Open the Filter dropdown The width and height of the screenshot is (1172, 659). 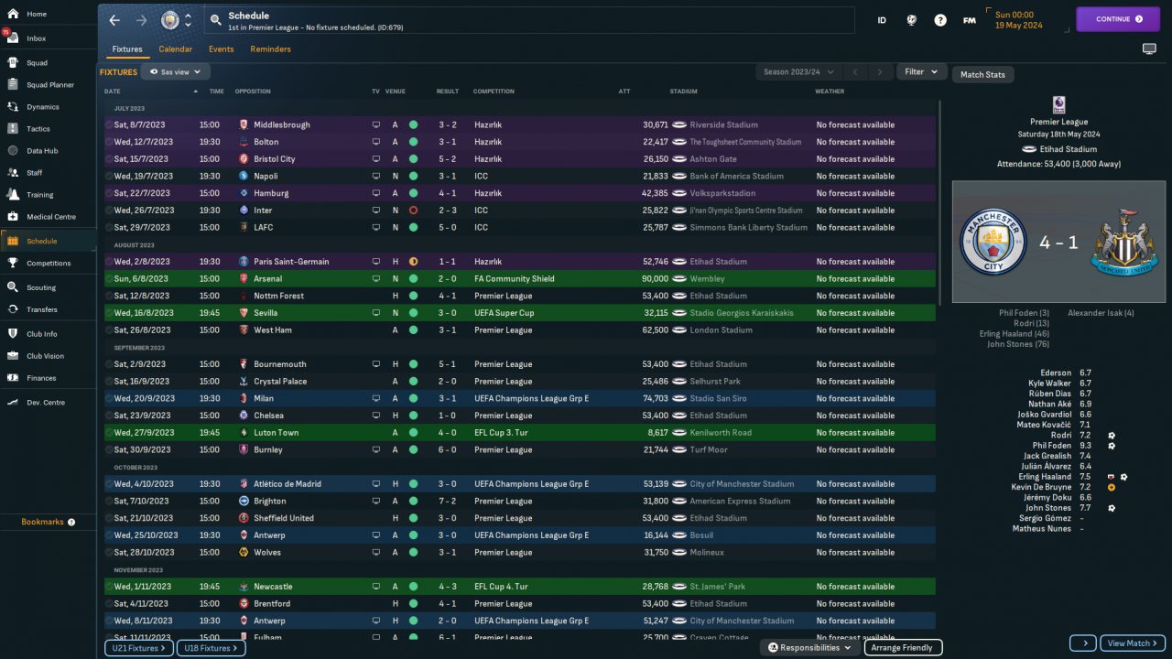[921, 71]
